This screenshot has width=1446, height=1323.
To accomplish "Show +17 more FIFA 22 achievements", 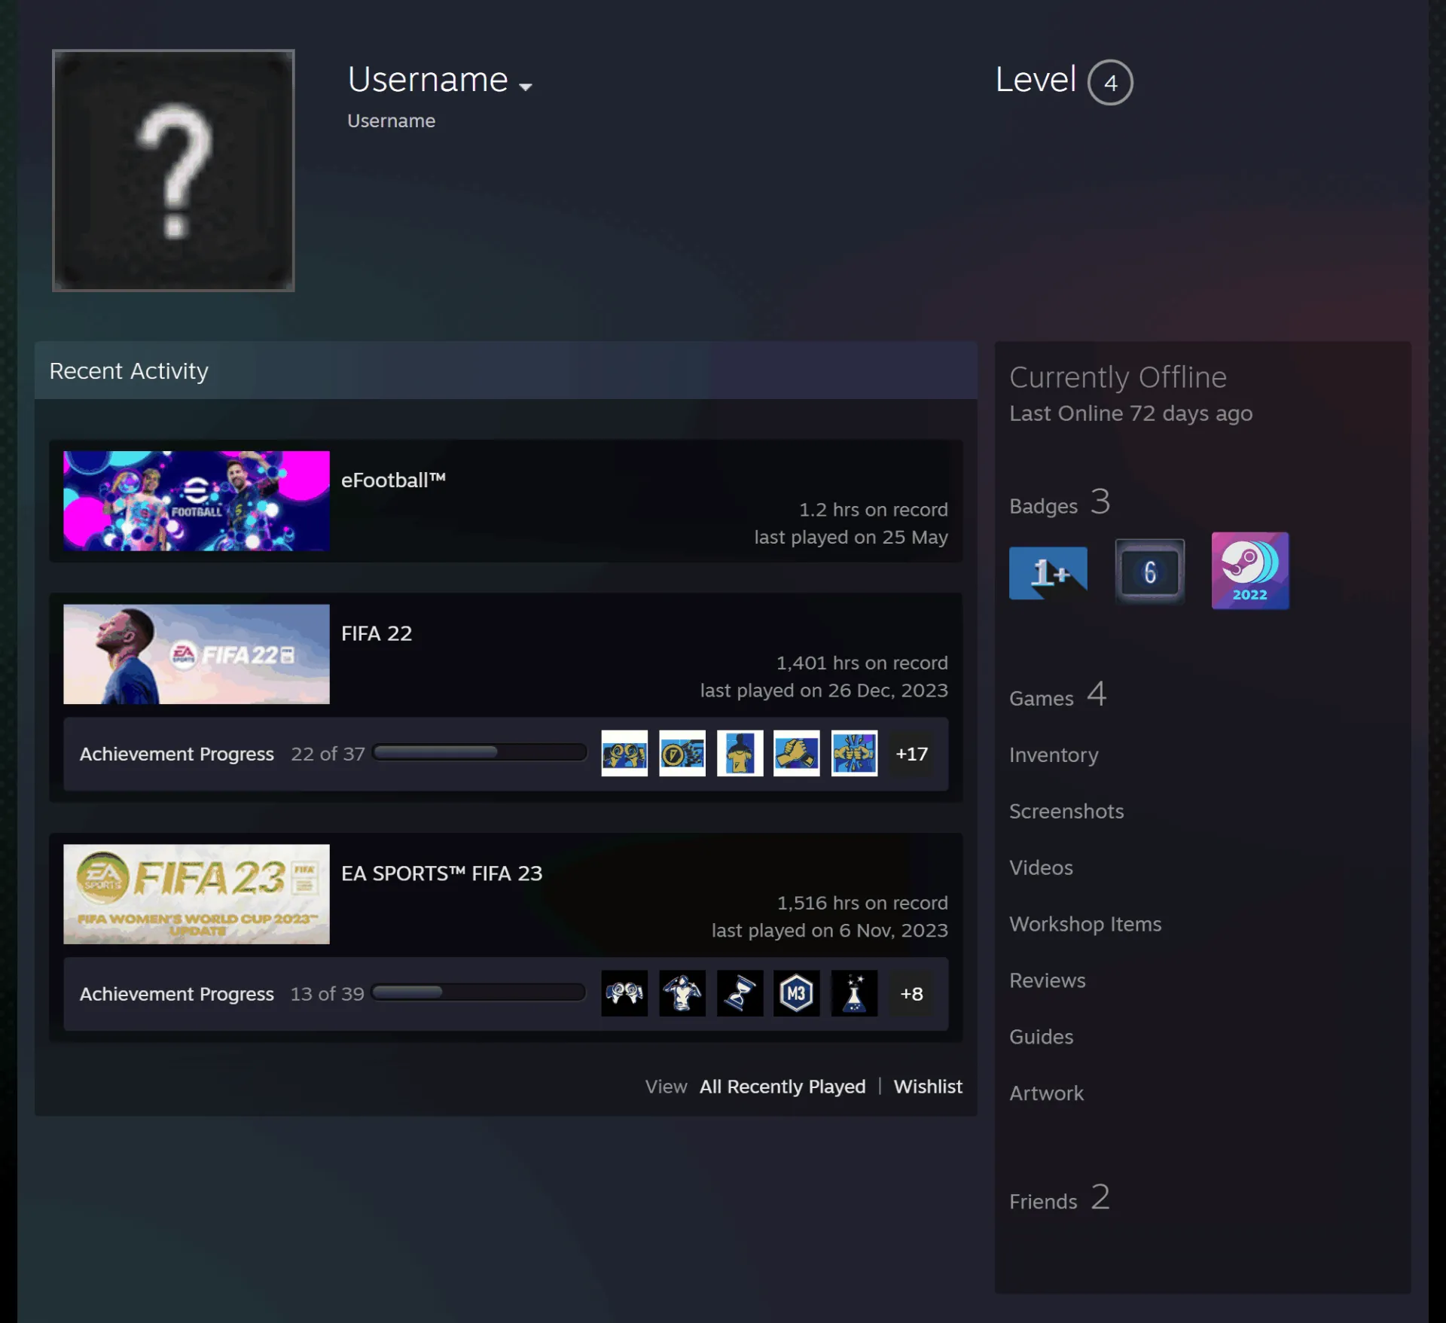I will tap(911, 754).
